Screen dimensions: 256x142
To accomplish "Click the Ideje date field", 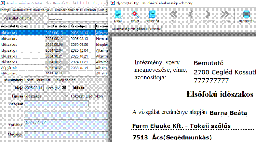I will coord(34,88).
